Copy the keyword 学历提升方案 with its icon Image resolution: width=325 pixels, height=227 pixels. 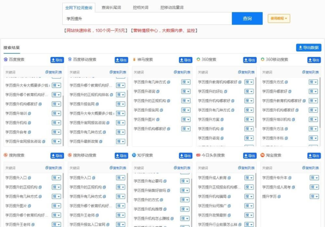click(x=222, y=119)
